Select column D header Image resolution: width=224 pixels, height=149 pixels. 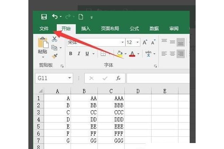pos(138,91)
